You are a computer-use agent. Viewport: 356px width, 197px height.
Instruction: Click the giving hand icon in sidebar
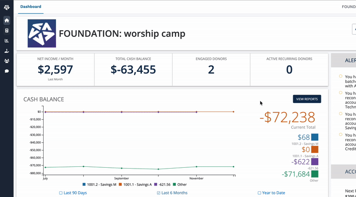[7, 51]
